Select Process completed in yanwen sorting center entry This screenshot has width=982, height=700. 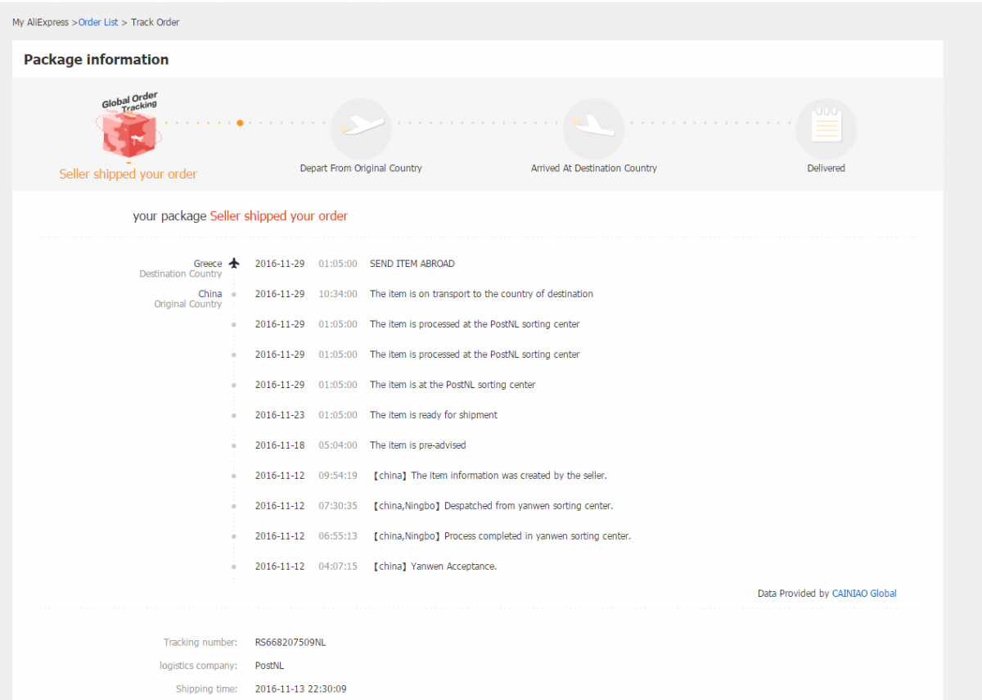click(x=502, y=536)
